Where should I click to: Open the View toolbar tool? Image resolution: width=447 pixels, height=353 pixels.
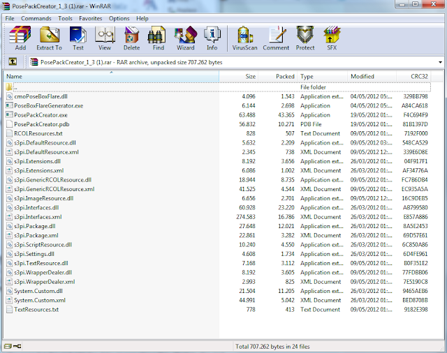tap(105, 38)
